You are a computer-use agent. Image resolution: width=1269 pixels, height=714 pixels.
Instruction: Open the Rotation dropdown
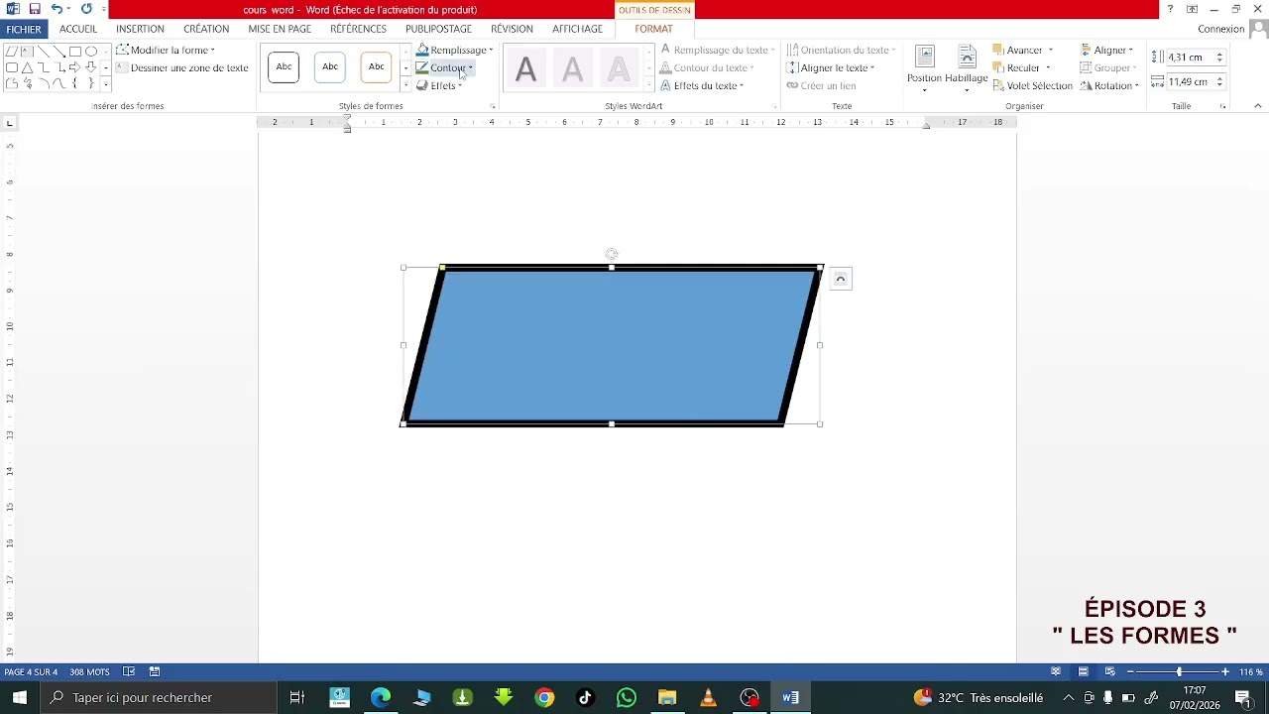[x=1109, y=85]
